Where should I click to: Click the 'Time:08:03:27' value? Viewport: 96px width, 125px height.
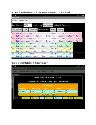click(52, 36)
